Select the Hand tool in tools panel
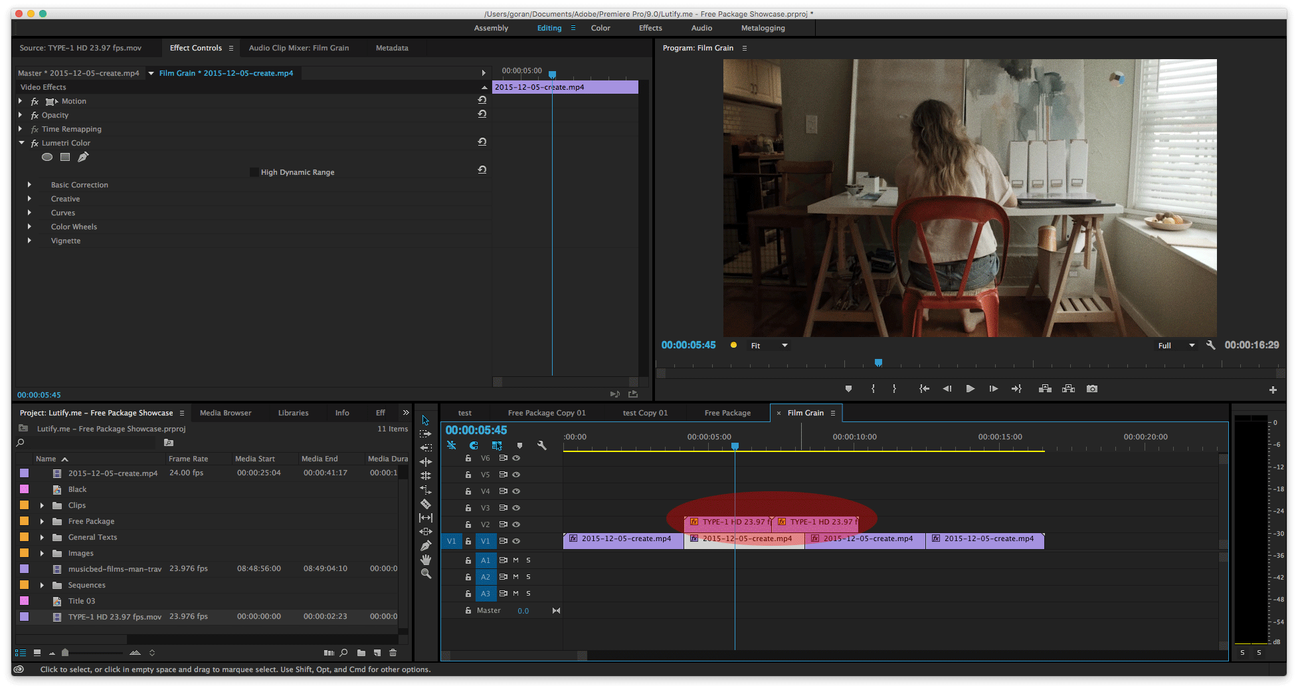 pyautogui.click(x=426, y=560)
